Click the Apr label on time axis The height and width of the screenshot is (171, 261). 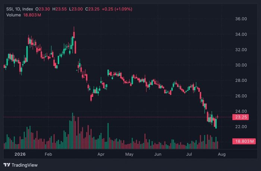tap(101, 154)
